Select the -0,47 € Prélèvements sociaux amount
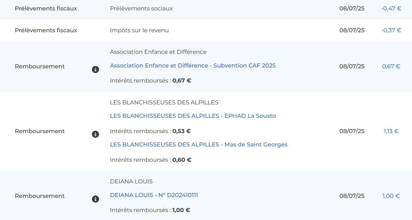Screen dimensions: 412x220 point(391,8)
